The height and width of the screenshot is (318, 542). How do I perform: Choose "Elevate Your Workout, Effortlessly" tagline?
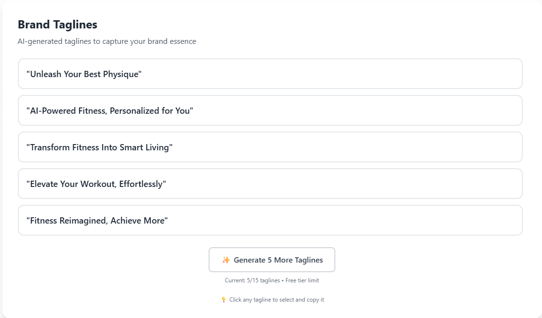pyautogui.click(x=270, y=184)
